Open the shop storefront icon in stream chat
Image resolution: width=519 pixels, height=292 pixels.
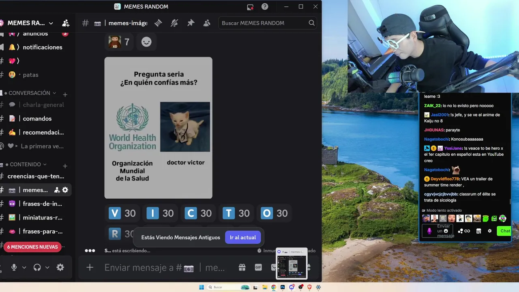click(x=478, y=231)
